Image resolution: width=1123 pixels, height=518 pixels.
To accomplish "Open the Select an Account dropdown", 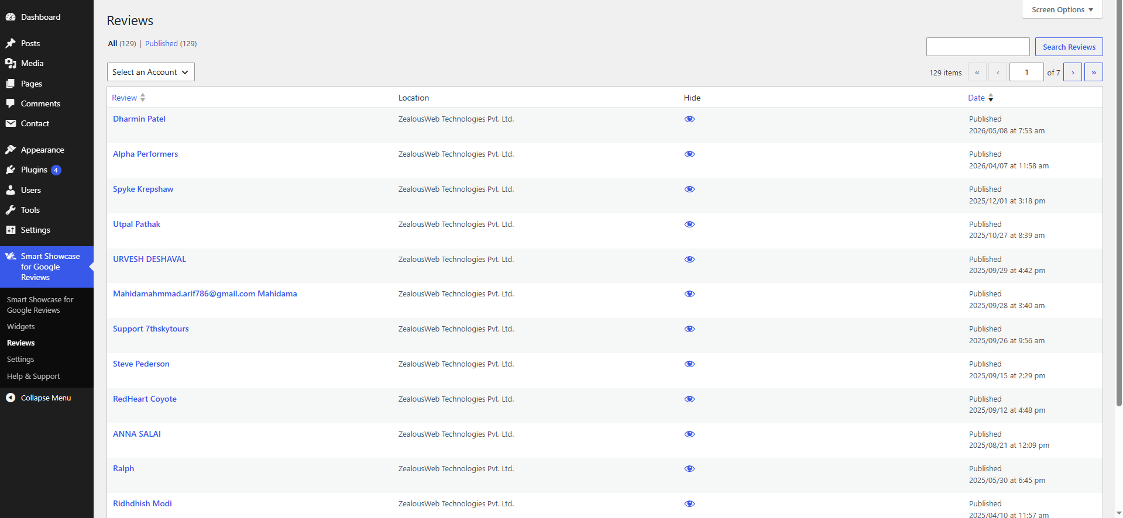I will coord(150,72).
